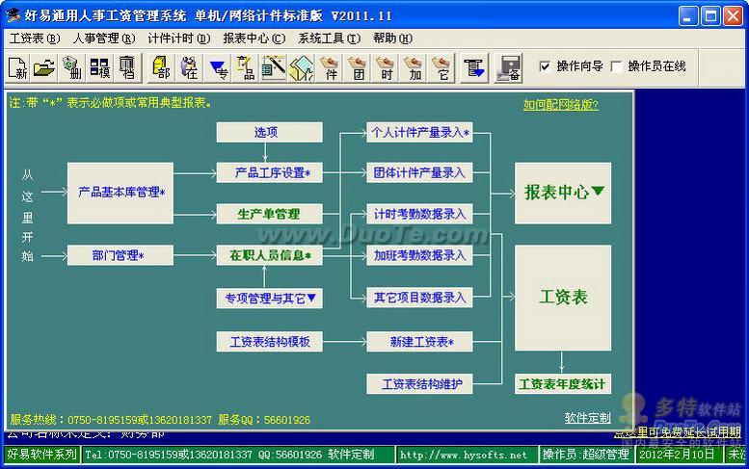
Task: Click the 在 (active staff) toolbar icon
Action: (189, 67)
